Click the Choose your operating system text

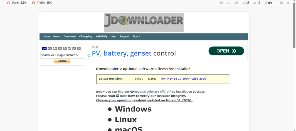[x=144, y=100]
